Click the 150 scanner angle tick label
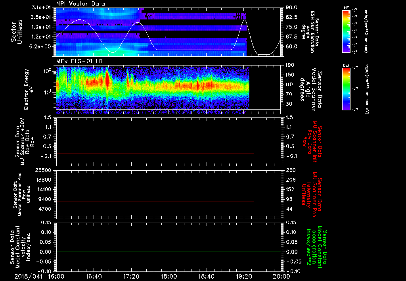The width and height of the screenshot is (406, 281). click(290, 75)
